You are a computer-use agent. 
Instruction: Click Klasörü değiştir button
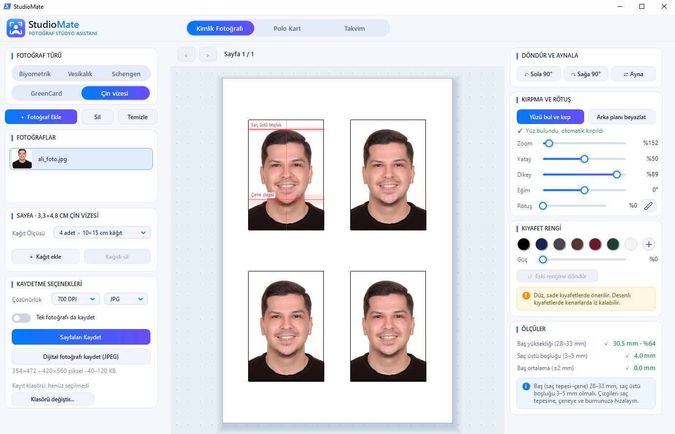53,399
